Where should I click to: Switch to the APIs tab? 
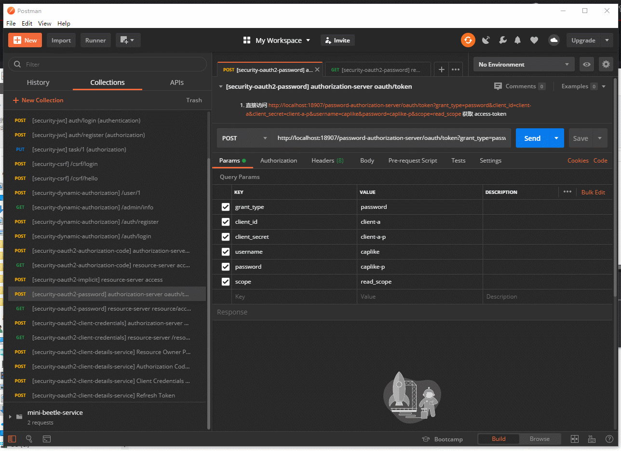tap(177, 82)
